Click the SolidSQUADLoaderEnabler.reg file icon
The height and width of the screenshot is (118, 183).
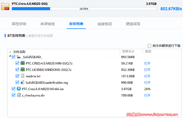pos(23,82)
